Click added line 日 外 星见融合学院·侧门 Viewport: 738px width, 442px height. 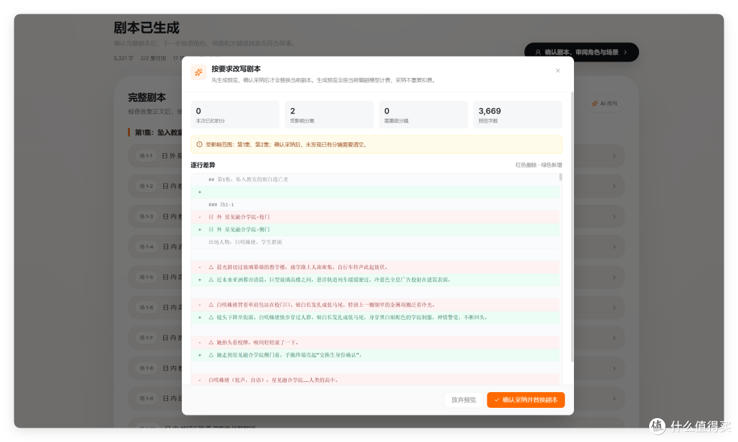375,230
